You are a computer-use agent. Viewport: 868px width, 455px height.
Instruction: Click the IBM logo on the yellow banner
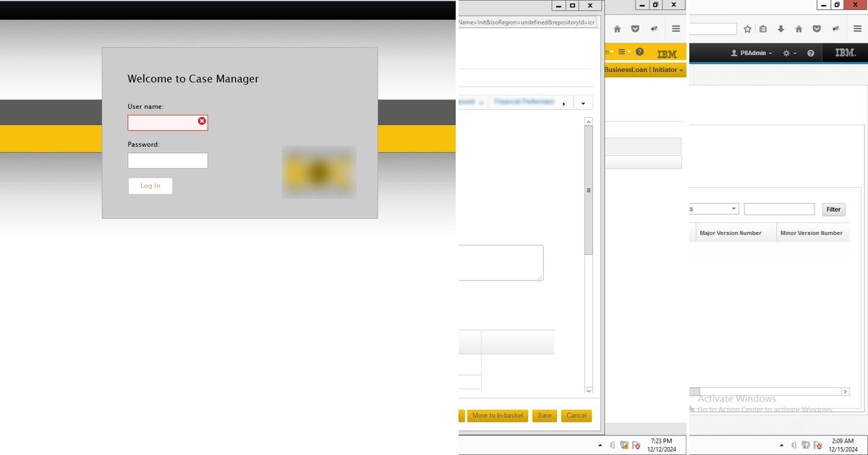(x=667, y=54)
